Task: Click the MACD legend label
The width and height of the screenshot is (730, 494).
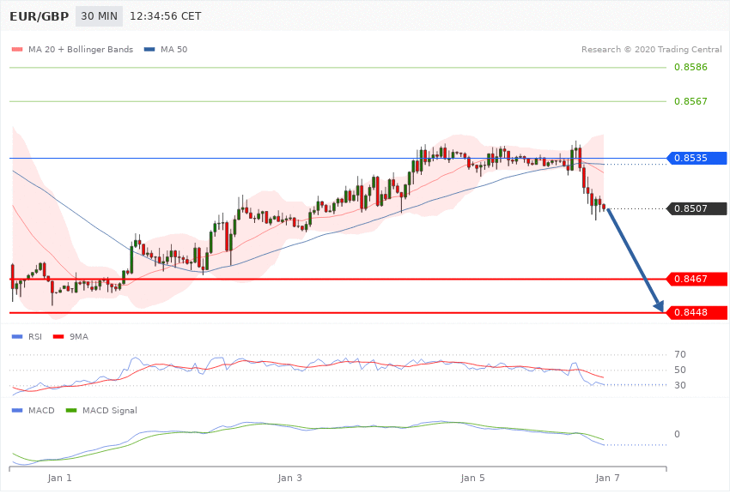Action: [41, 410]
